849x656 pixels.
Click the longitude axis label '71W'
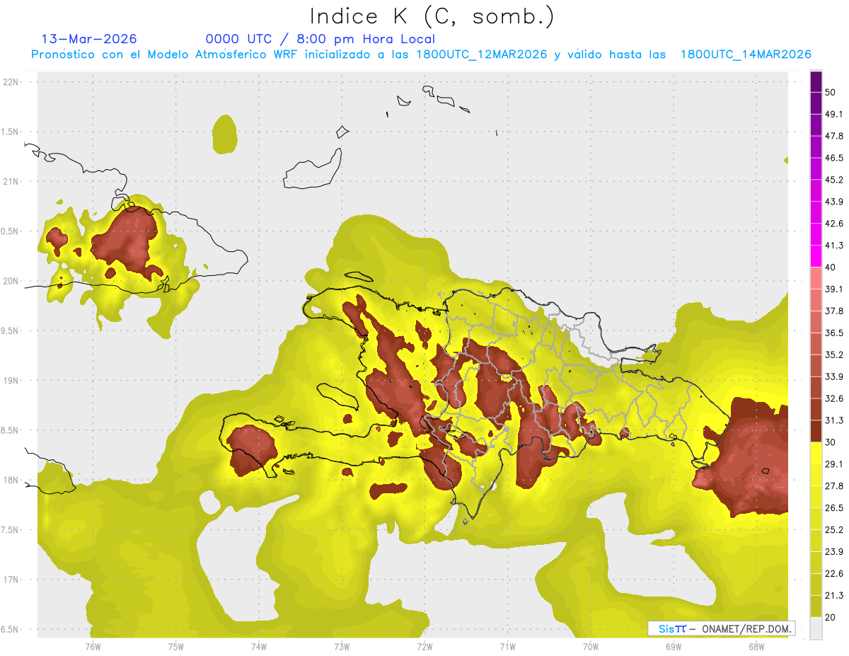[x=507, y=647]
